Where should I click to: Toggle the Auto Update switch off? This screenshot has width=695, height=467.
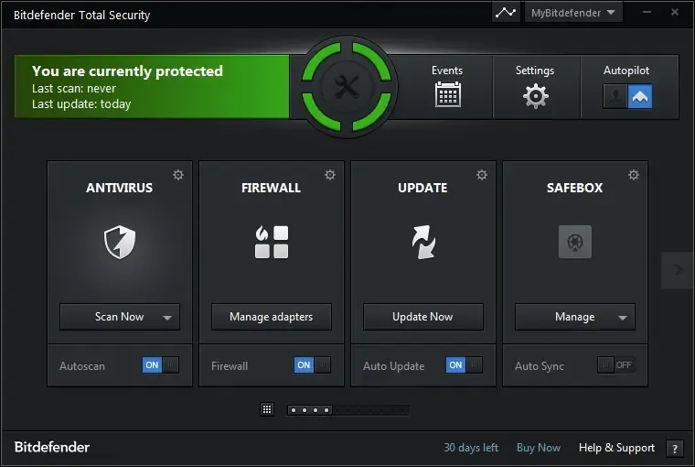click(x=464, y=364)
